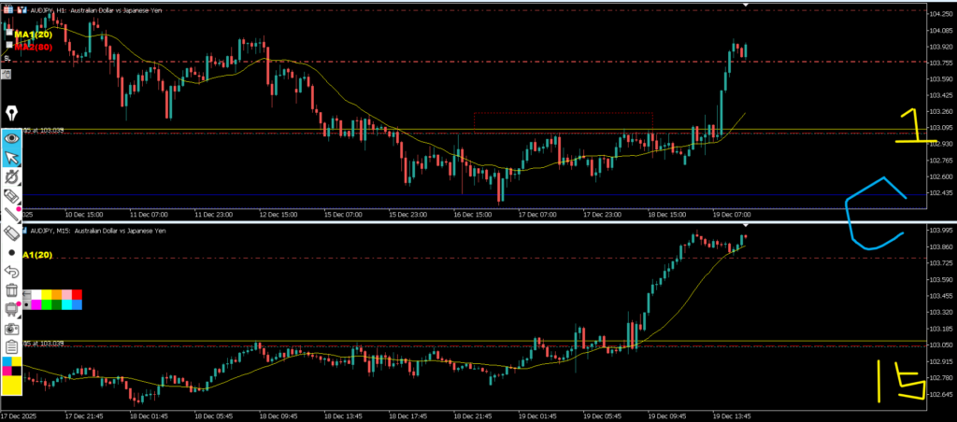
Task: Toggle the MA2(80) checkbox
Action: click(7, 46)
